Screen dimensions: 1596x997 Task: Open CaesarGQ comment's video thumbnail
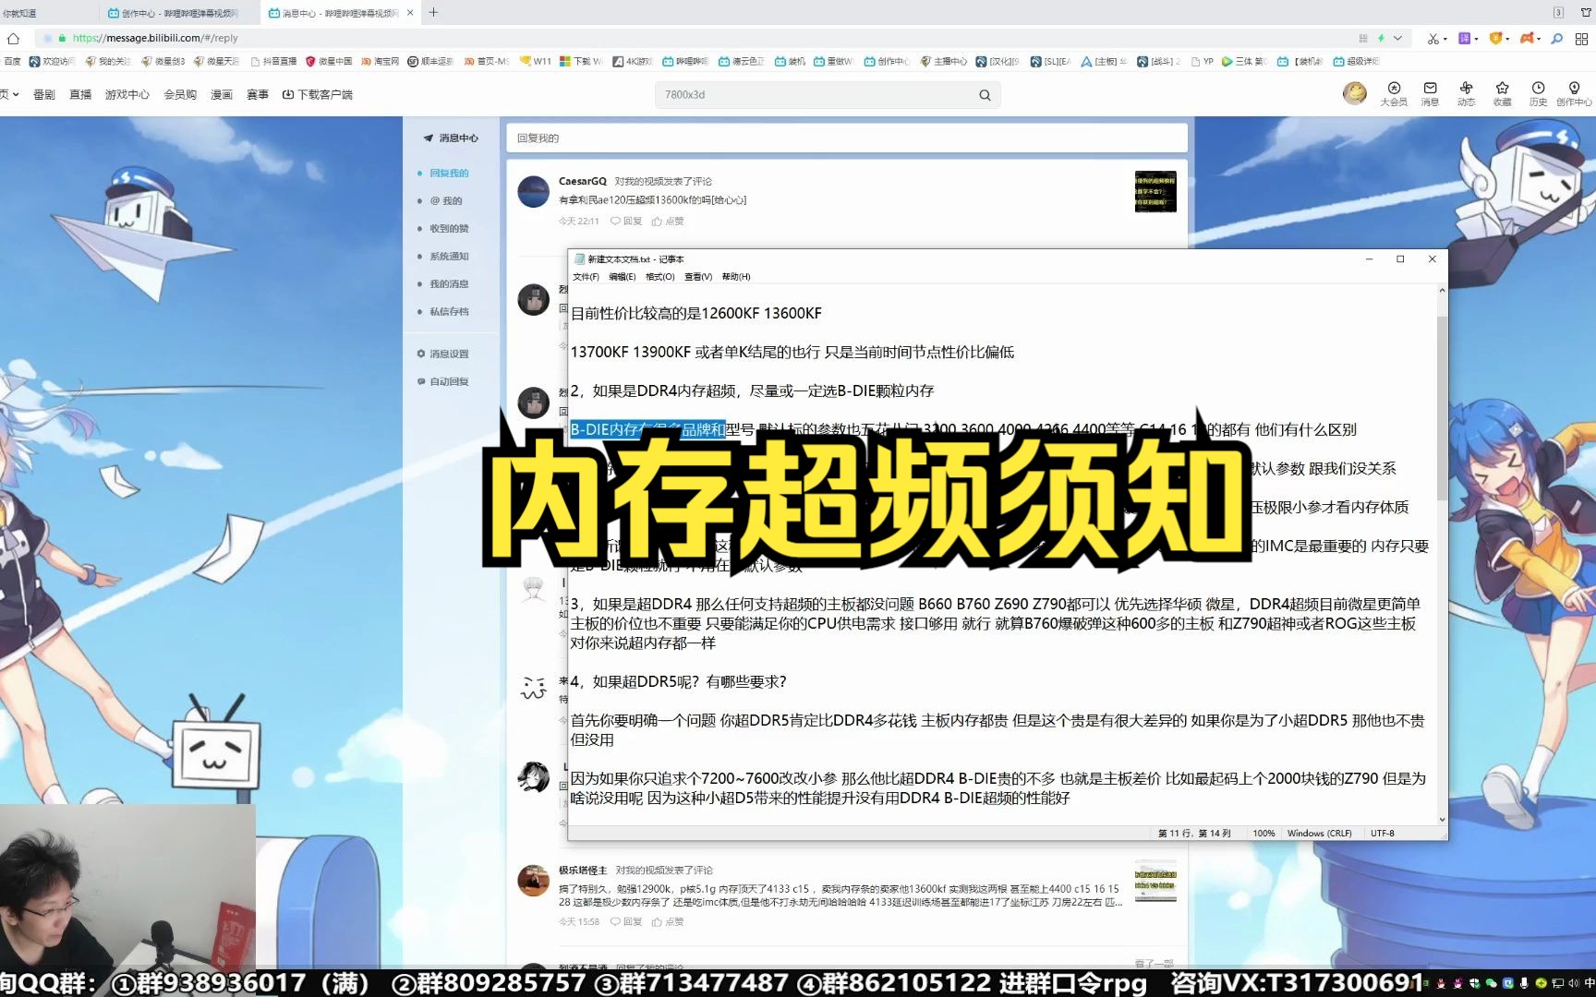pyautogui.click(x=1155, y=191)
